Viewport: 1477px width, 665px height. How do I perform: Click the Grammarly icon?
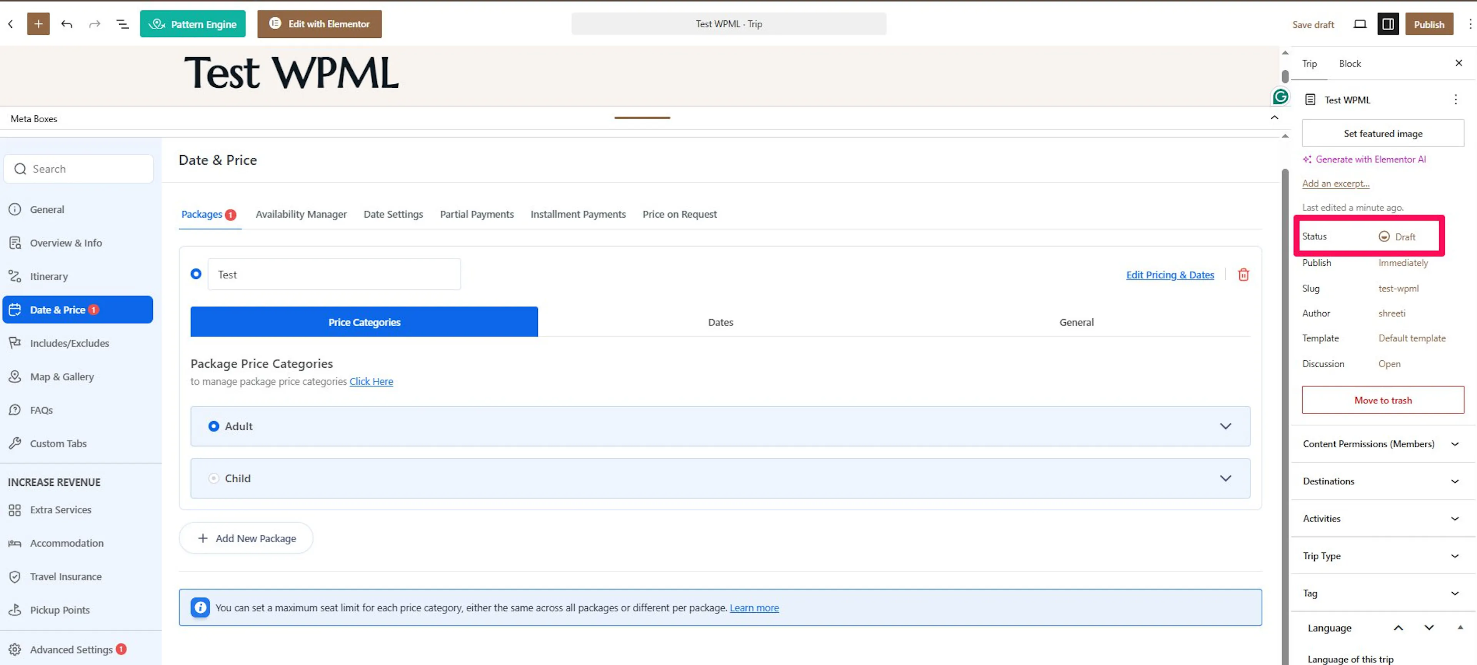coord(1280,97)
